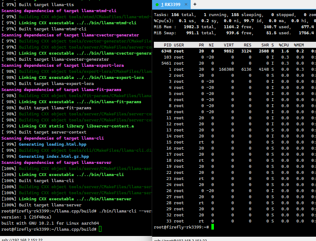316x241 pixels.
Task: Select the USER column header in top
Action: 179,45
